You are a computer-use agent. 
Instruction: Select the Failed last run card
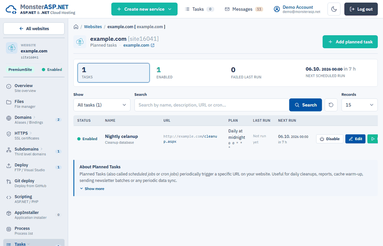coord(263,73)
